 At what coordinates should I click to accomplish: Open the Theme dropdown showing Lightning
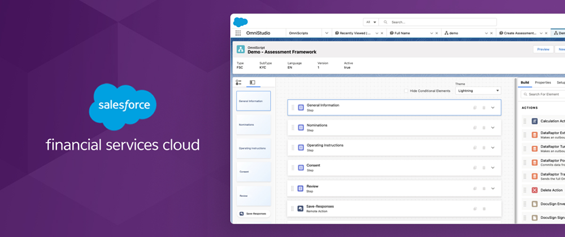478,91
